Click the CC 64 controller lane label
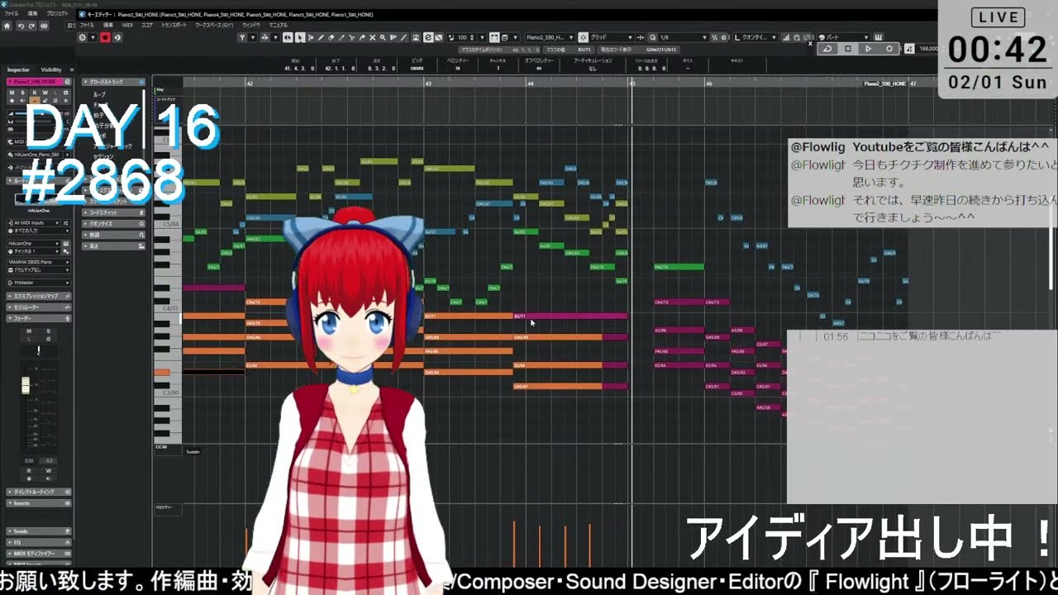Image resolution: width=1058 pixels, height=595 pixels. click(x=161, y=447)
